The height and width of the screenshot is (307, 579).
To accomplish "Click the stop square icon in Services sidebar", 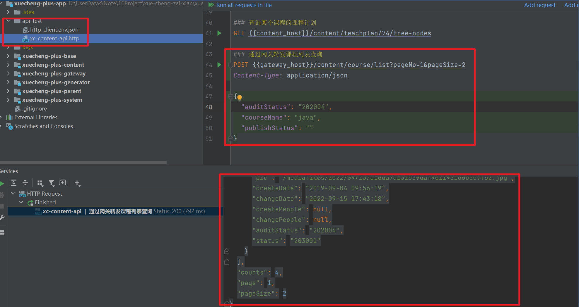I will click(2, 206).
